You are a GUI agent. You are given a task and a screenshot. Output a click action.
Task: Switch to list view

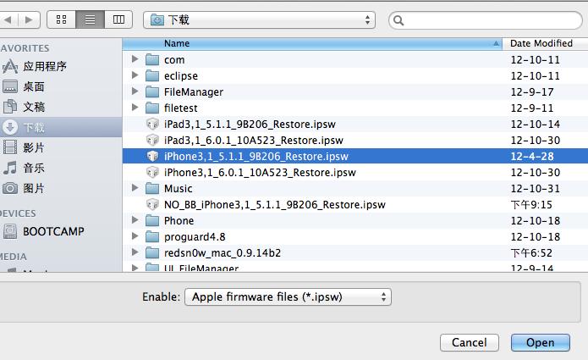[x=90, y=19]
